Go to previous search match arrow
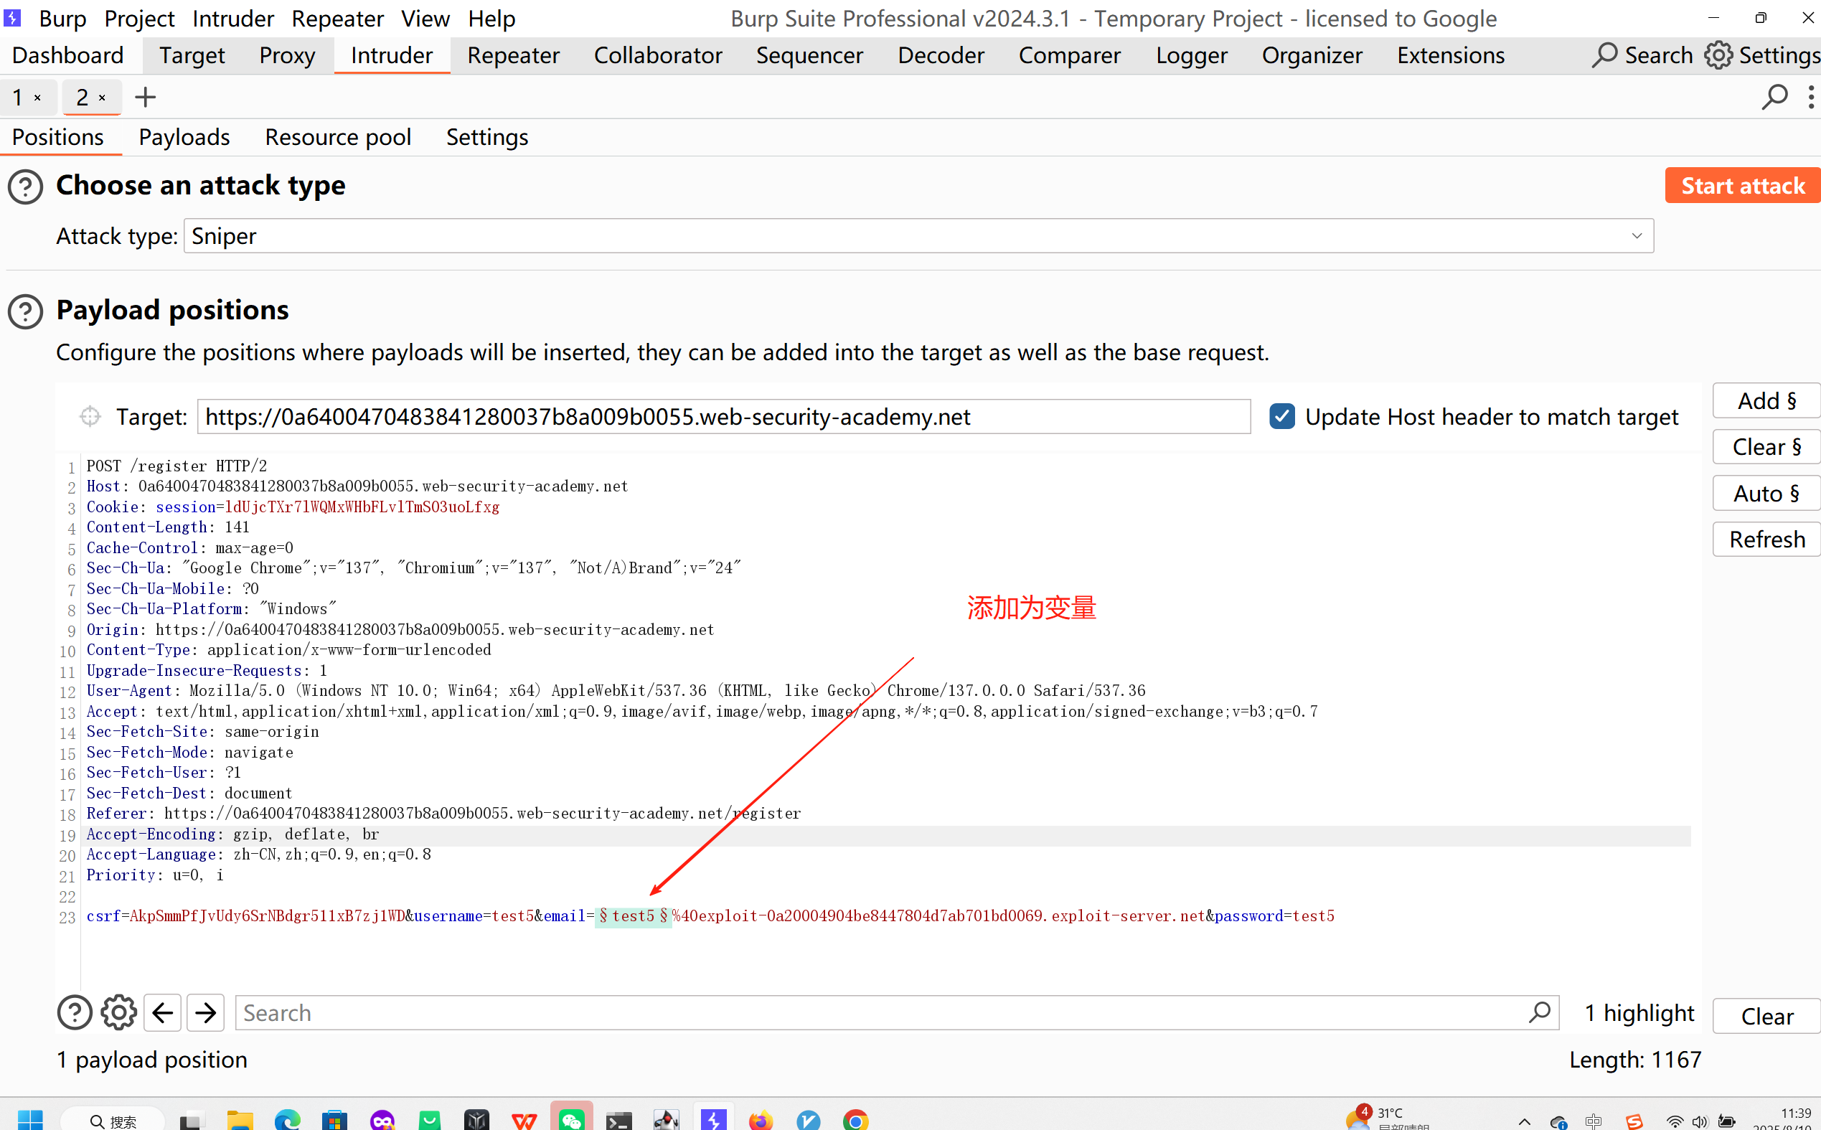This screenshot has width=1821, height=1130. coord(162,1012)
